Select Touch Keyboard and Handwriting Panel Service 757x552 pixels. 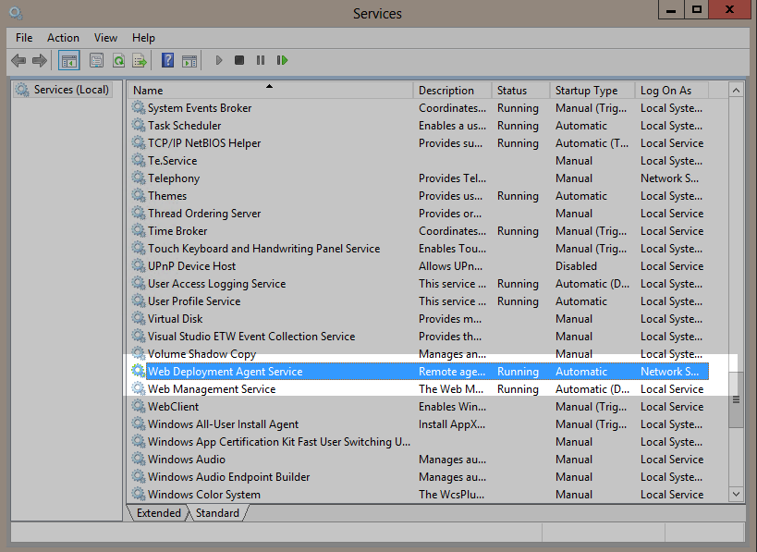419,248
